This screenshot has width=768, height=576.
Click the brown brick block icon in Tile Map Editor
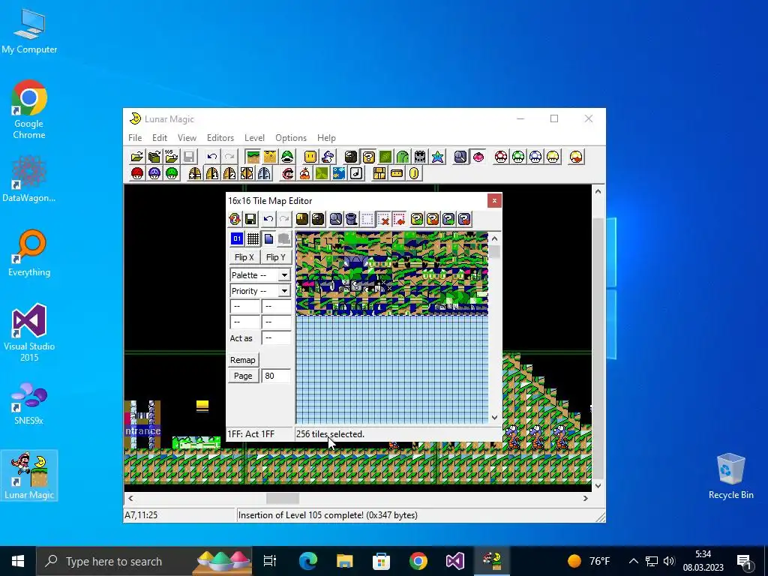tap(302, 219)
